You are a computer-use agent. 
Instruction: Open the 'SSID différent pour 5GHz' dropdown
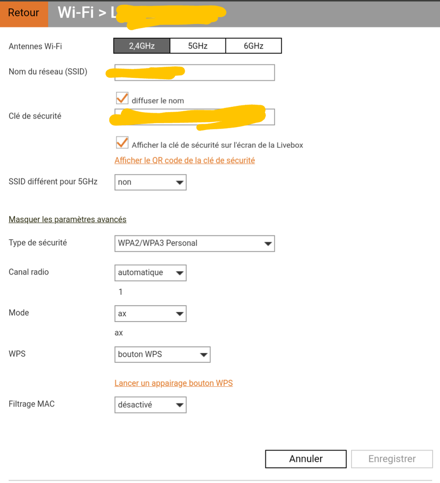[x=180, y=182]
